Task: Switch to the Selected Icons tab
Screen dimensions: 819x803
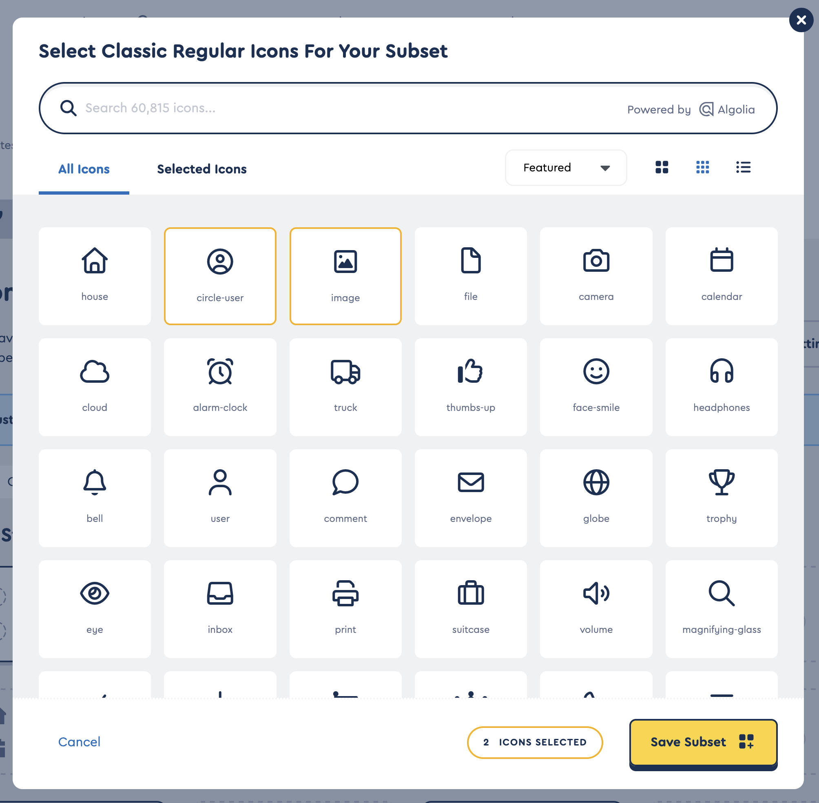Action: click(x=201, y=169)
